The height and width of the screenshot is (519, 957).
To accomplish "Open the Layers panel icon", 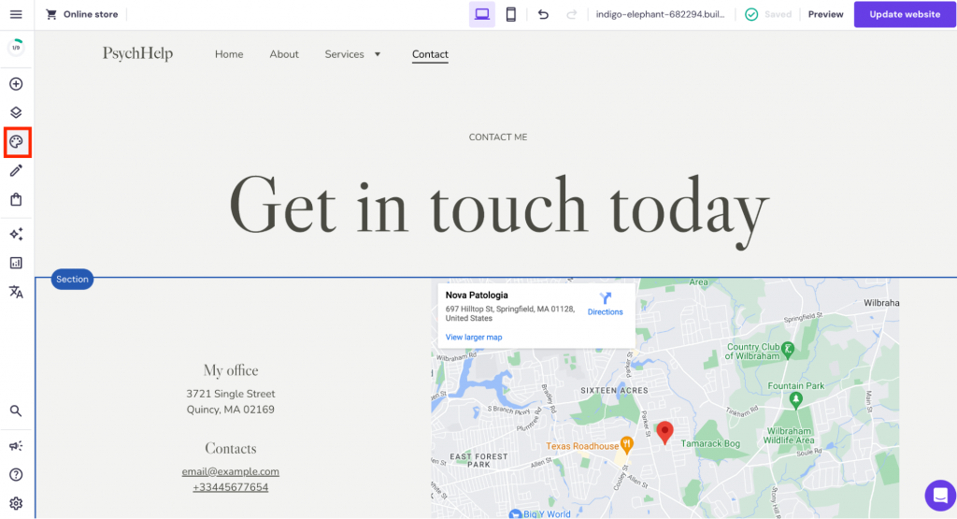I will point(16,113).
